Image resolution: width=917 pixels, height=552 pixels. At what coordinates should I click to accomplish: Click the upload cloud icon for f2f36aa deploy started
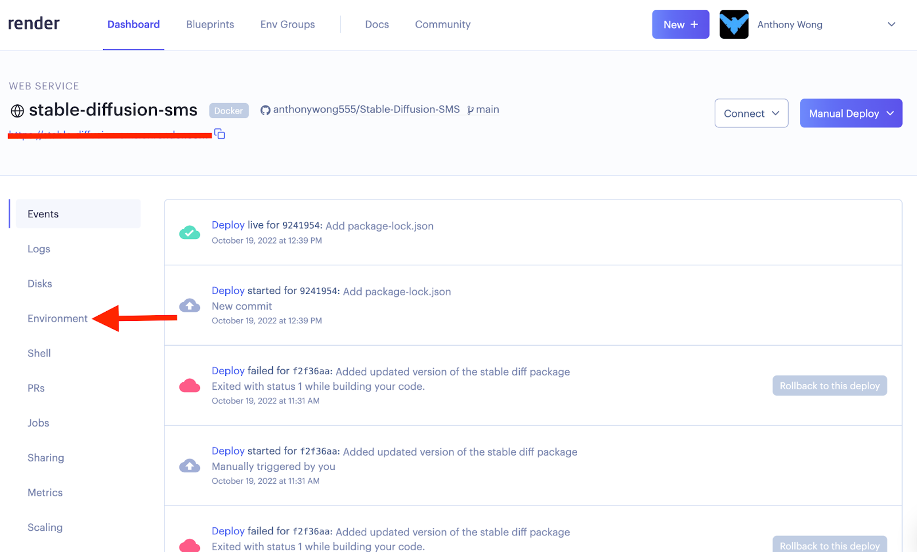pos(190,465)
